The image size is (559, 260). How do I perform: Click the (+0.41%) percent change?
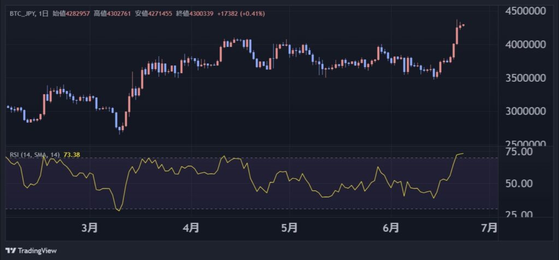click(253, 14)
